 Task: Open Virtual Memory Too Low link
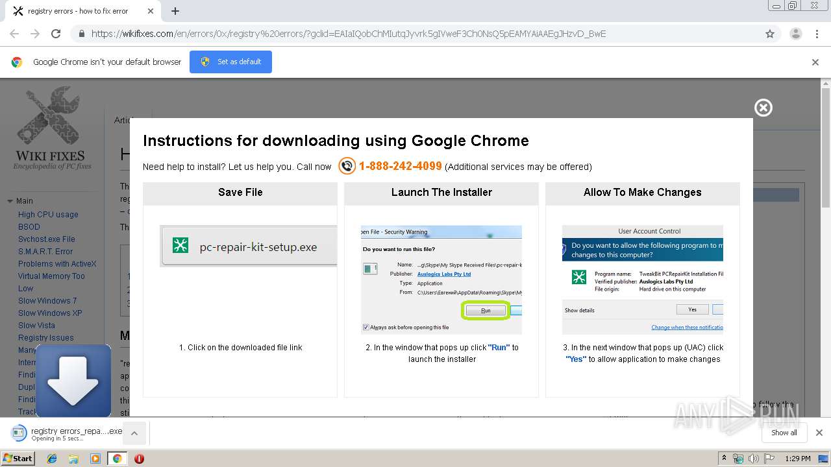[51, 282]
